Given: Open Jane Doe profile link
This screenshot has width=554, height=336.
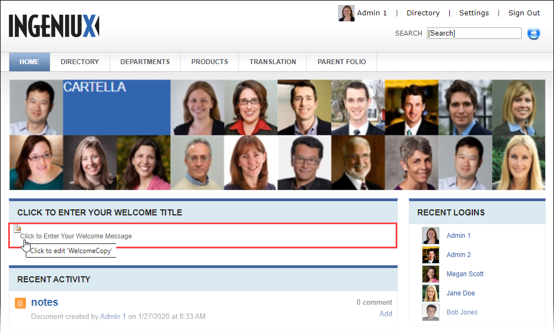Looking at the screenshot, I should pyautogui.click(x=460, y=293).
